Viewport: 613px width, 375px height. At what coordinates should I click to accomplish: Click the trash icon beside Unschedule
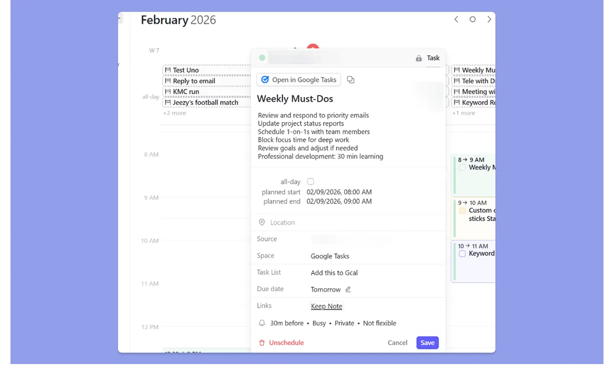tap(262, 342)
